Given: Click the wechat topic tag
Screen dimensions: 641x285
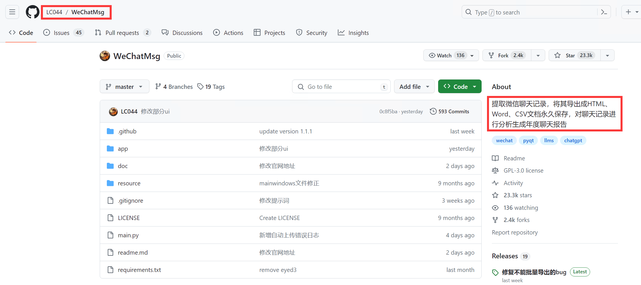Looking at the screenshot, I should coord(504,141).
